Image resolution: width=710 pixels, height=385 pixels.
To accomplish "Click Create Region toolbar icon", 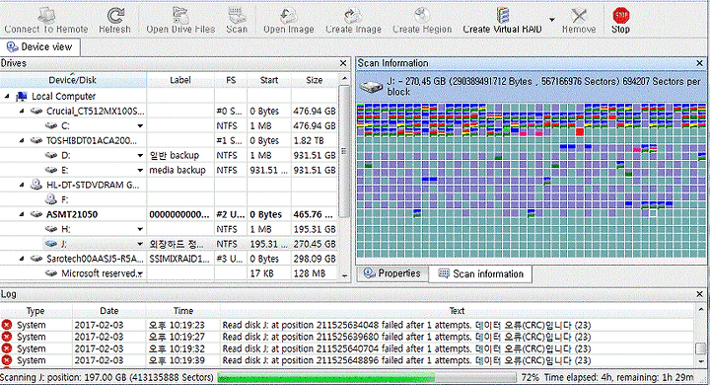I will (x=422, y=21).
